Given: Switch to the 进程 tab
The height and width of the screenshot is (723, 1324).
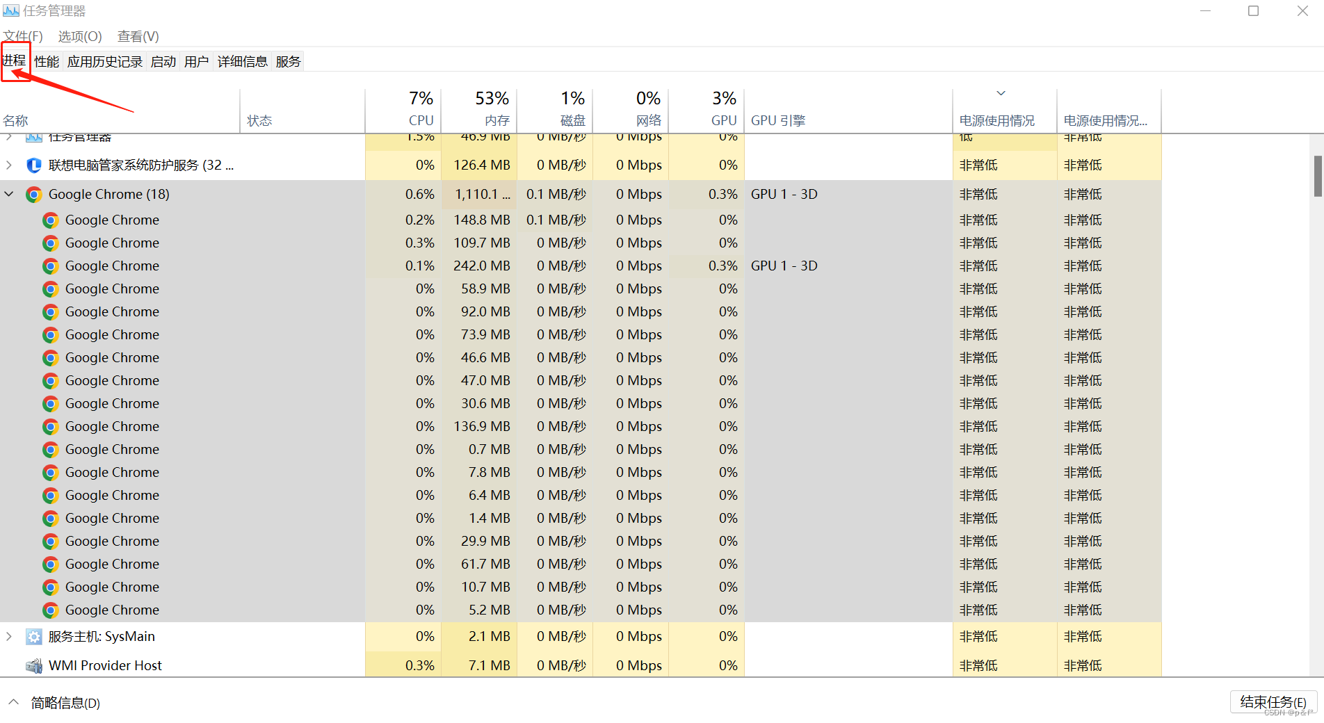Looking at the screenshot, I should coord(14,61).
